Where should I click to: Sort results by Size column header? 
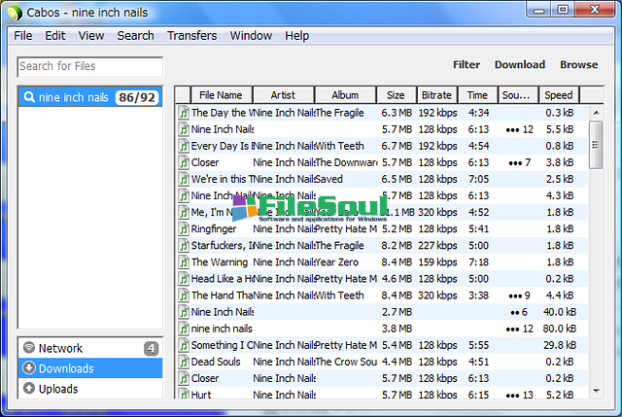coord(396,95)
